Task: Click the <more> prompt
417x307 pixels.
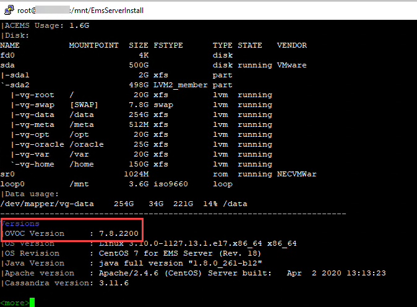Action: pos(15,303)
